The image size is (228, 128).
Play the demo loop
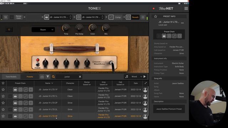(x=145, y=76)
